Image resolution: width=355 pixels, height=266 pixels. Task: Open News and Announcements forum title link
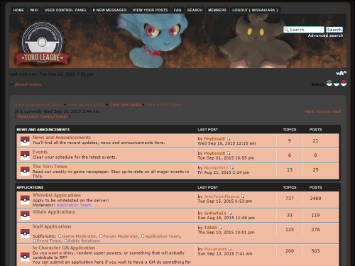point(62,138)
